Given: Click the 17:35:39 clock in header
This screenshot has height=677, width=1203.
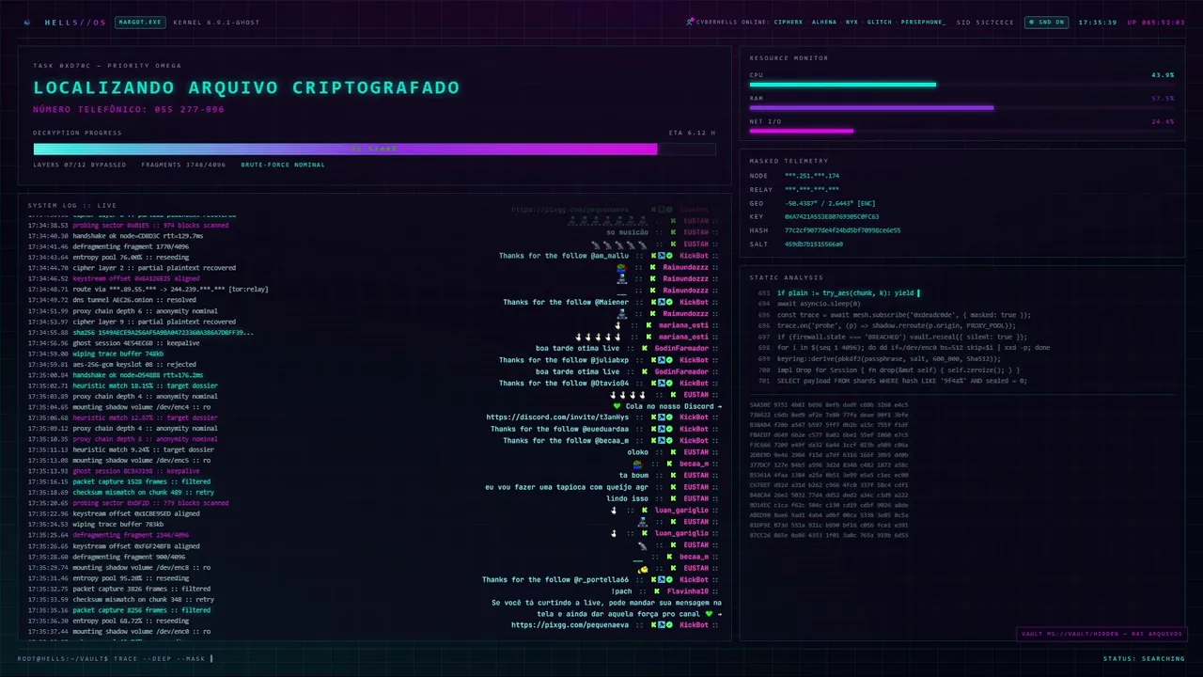Looking at the screenshot, I should tap(1098, 22).
